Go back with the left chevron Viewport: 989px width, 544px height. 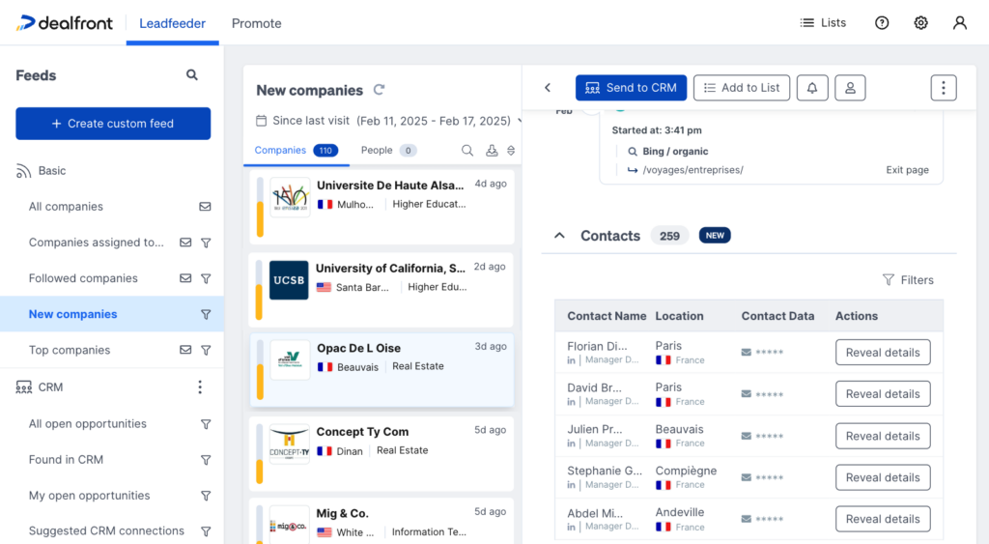coord(548,88)
